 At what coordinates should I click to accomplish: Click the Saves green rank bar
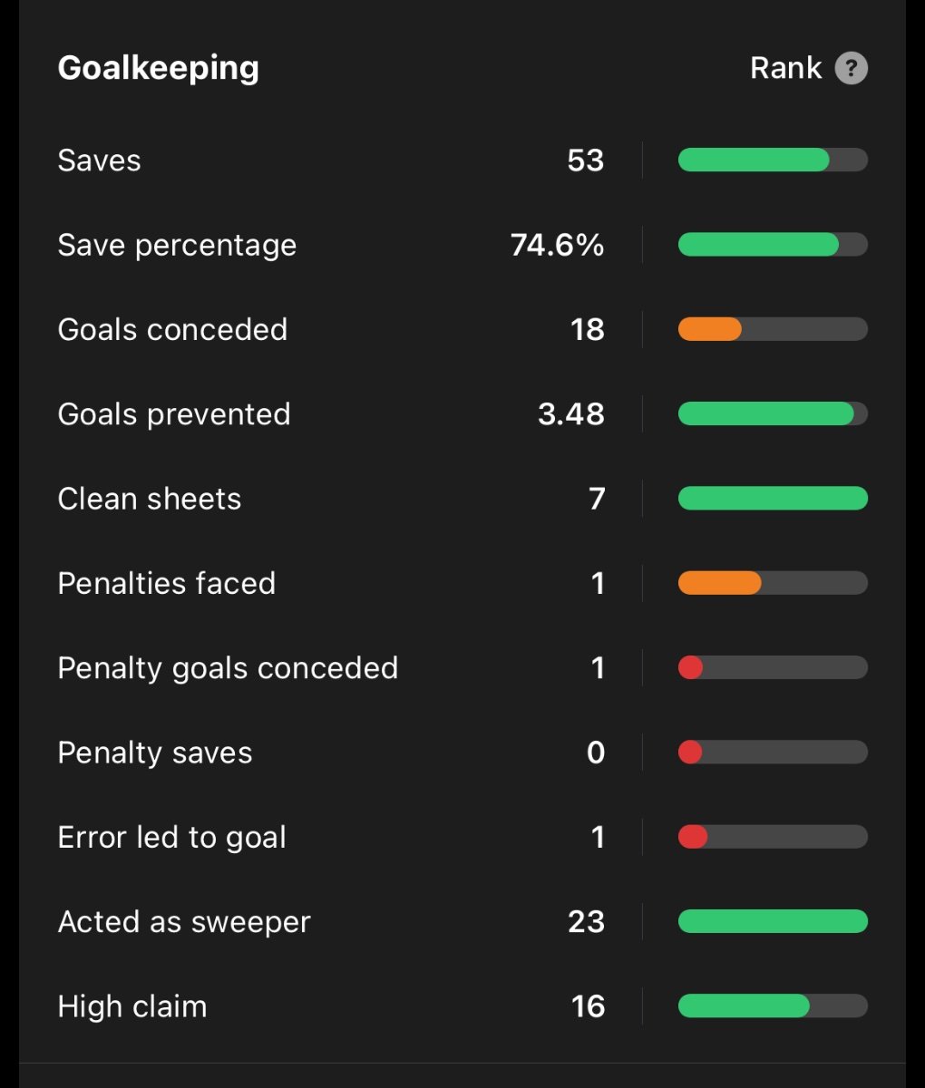(754, 160)
